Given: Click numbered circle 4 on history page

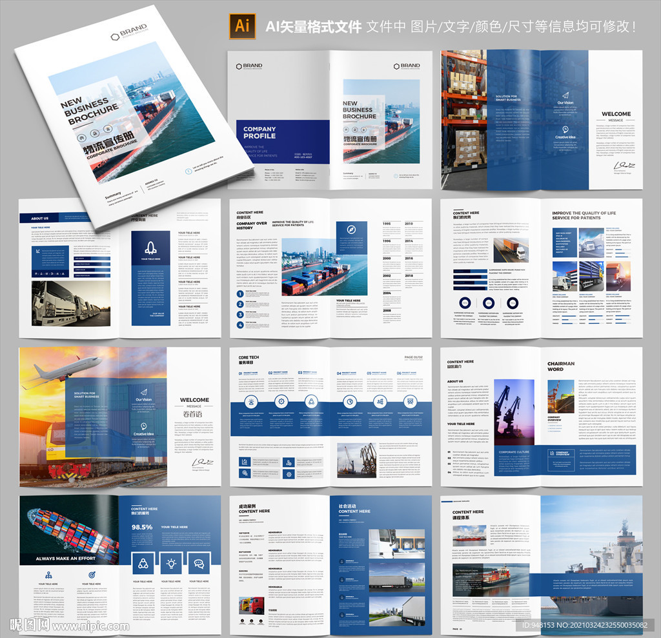Looking at the screenshot, I should click(x=240, y=325).
